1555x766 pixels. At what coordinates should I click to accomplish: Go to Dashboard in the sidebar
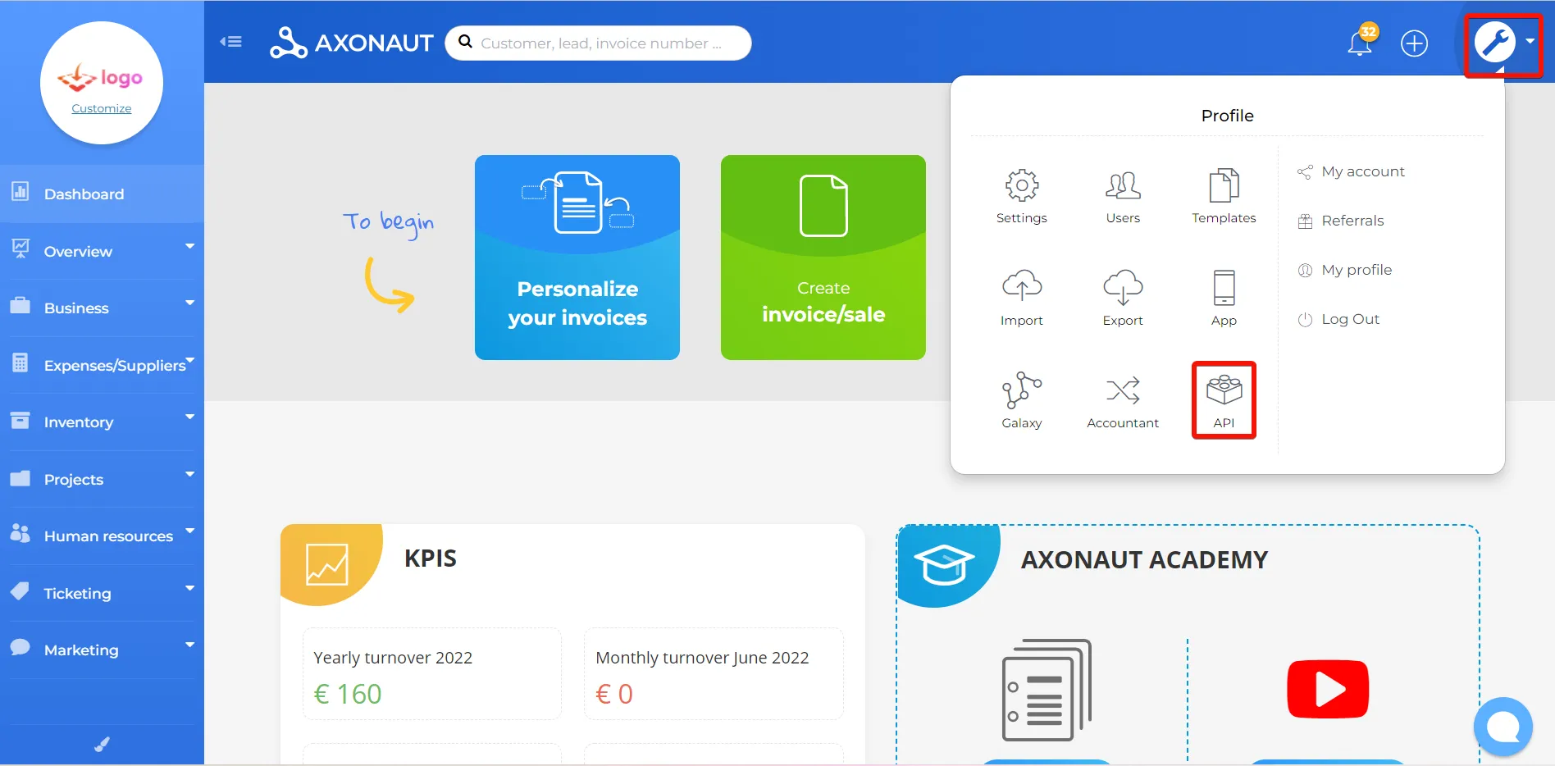(102, 194)
